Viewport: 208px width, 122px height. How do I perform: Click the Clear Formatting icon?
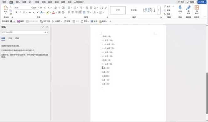[x=55, y=8]
